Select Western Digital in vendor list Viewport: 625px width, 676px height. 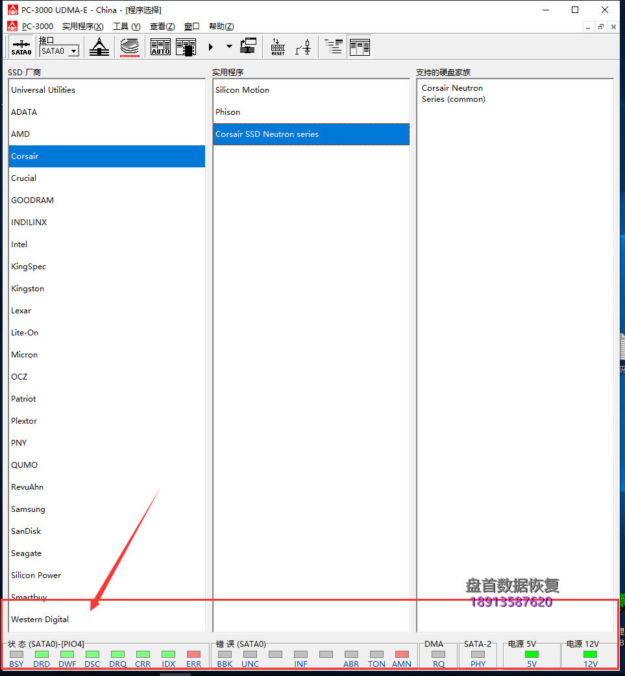[x=106, y=620]
